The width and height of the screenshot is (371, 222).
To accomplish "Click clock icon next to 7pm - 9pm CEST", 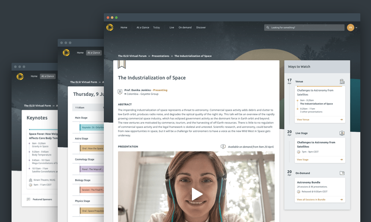I will [299, 152].
